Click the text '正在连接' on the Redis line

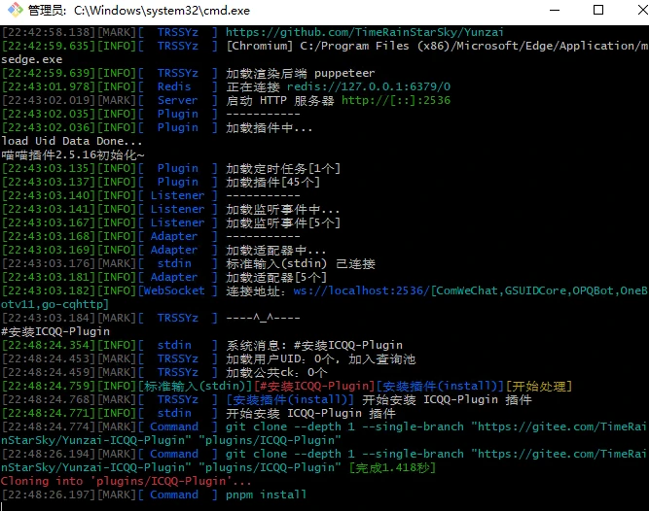(x=253, y=86)
